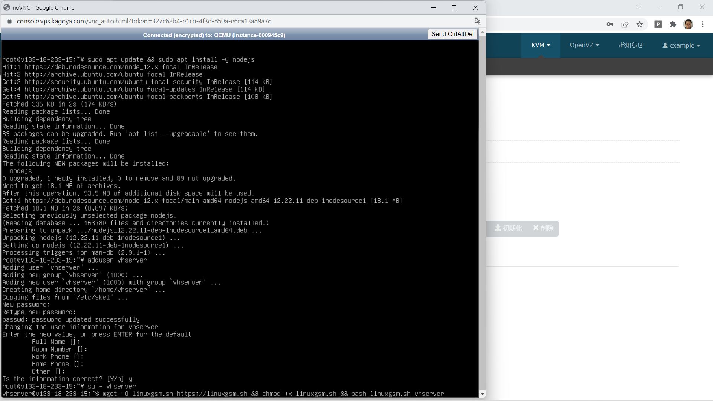Expand the KVM dropdown menu
713x401 pixels.
pos(540,45)
